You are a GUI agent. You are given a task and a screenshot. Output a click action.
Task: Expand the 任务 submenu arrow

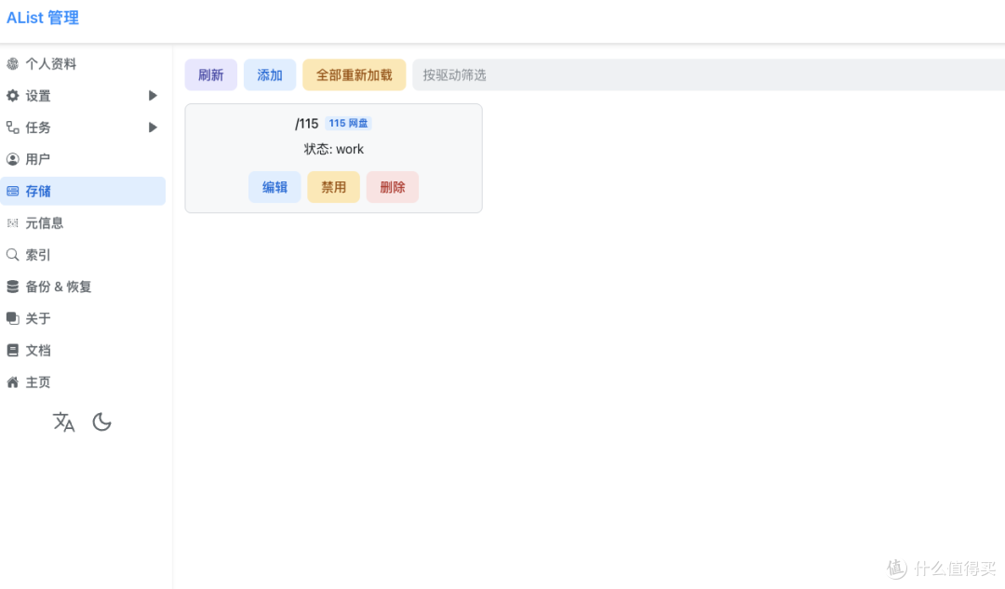click(153, 127)
